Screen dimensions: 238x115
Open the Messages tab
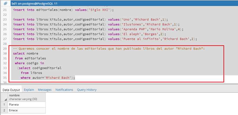[x=45, y=90]
